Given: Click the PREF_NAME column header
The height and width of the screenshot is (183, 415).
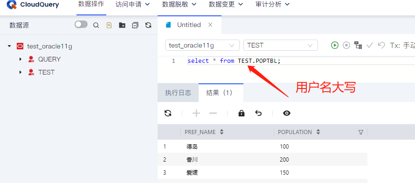Looking at the screenshot, I should point(200,132).
